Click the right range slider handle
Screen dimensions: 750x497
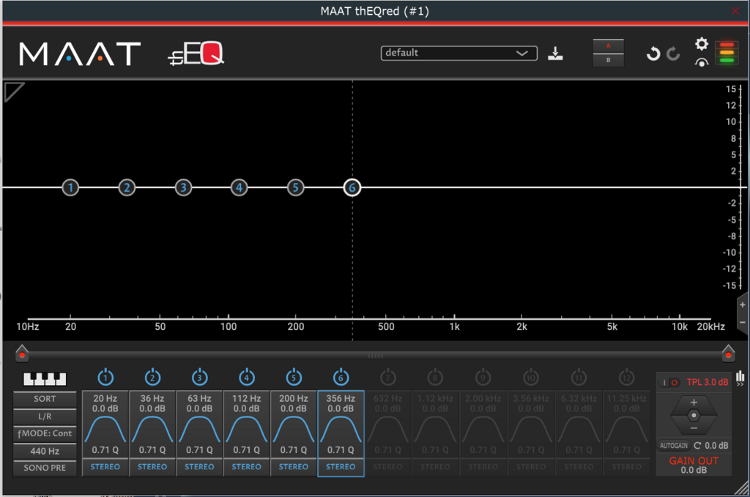(728, 354)
